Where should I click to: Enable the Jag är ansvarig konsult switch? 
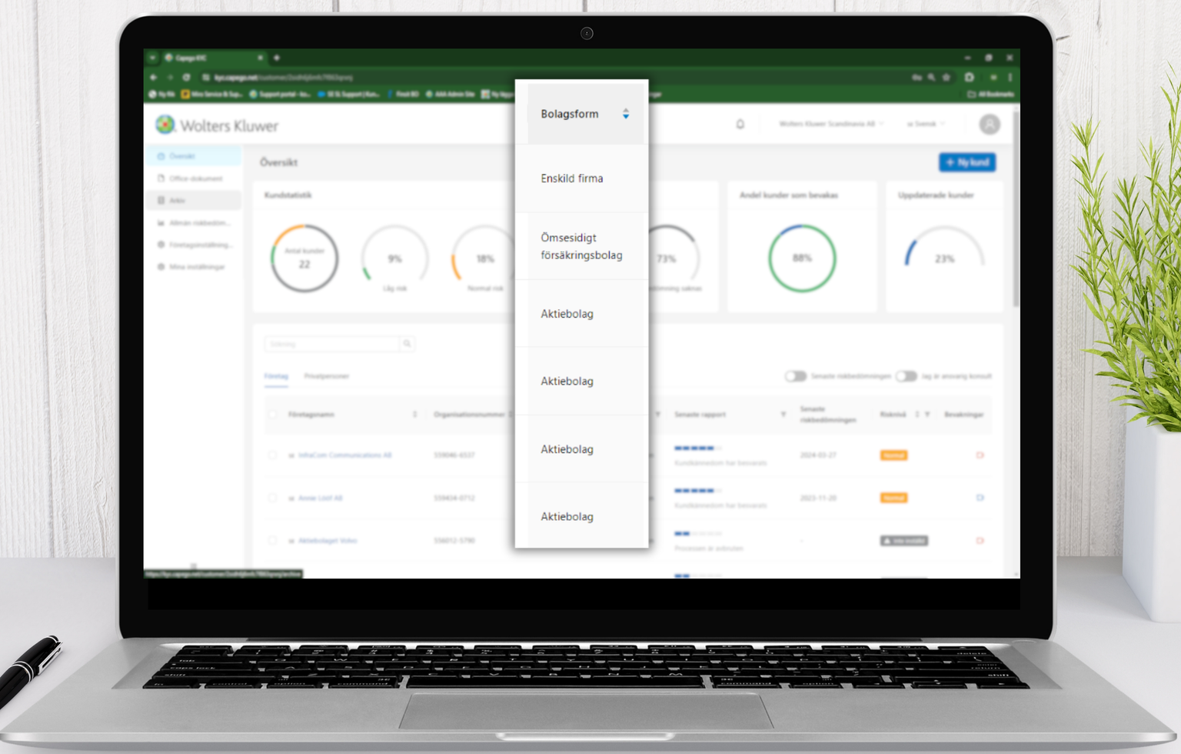pyautogui.click(x=906, y=376)
